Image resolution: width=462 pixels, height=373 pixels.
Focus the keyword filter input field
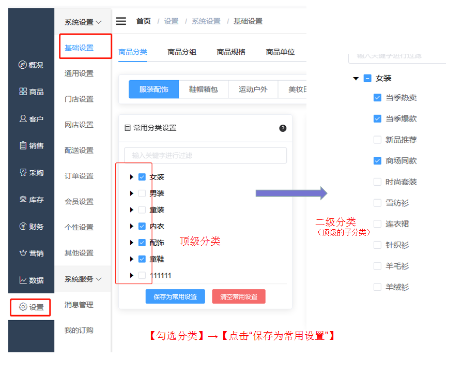point(205,155)
